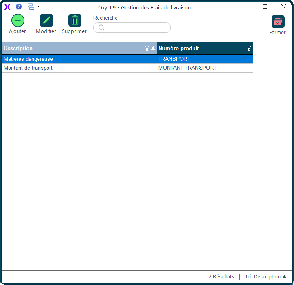Click the 'Tri: Description' sort indicator
The image size is (294, 285).
[265, 276]
